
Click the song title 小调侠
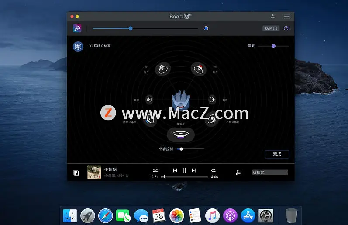[x=110, y=169]
